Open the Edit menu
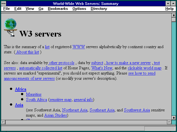 point(18,9)
